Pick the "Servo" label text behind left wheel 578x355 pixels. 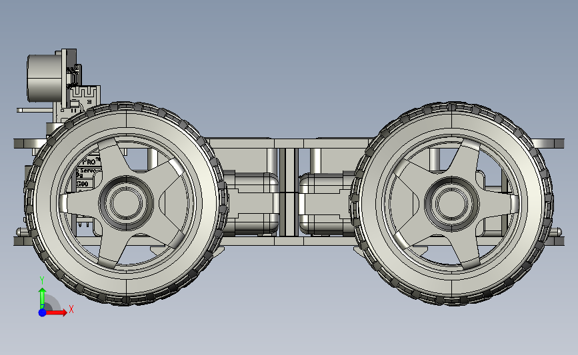point(90,171)
